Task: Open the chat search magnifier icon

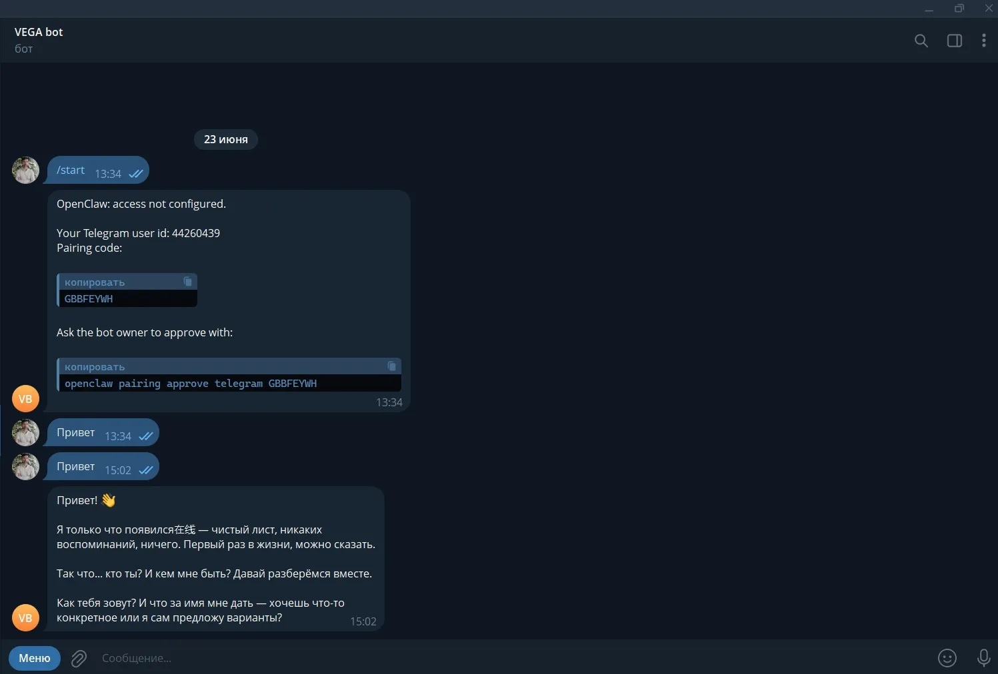Action: [x=921, y=41]
